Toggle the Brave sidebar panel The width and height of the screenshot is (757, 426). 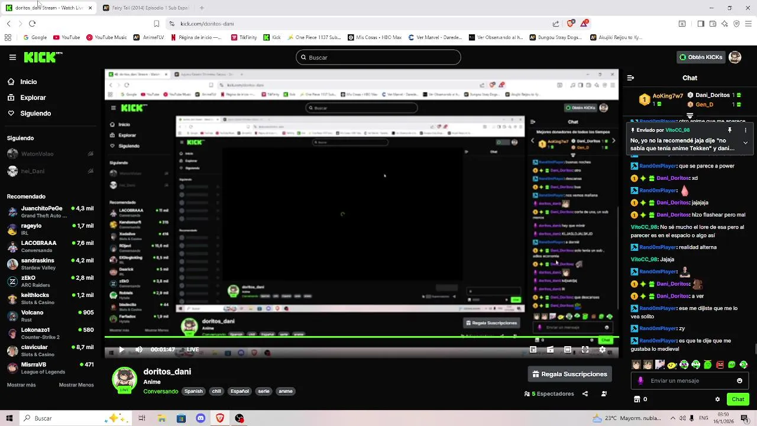click(x=701, y=24)
